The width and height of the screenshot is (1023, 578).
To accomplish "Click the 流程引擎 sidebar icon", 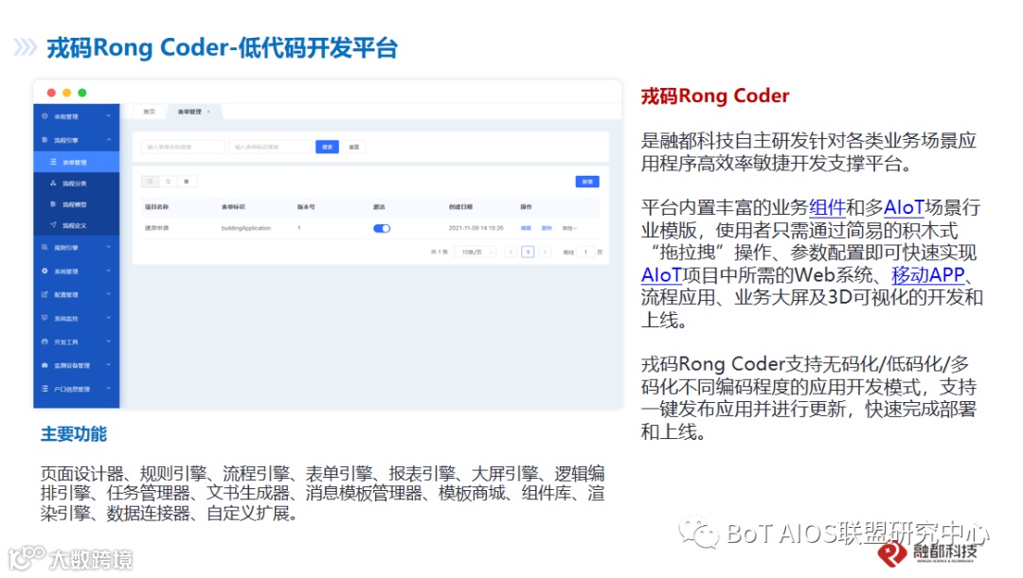I will [45, 139].
